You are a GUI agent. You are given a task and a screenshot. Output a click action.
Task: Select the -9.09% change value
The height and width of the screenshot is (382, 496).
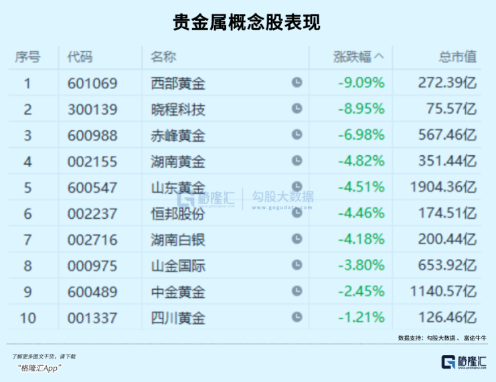(361, 84)
